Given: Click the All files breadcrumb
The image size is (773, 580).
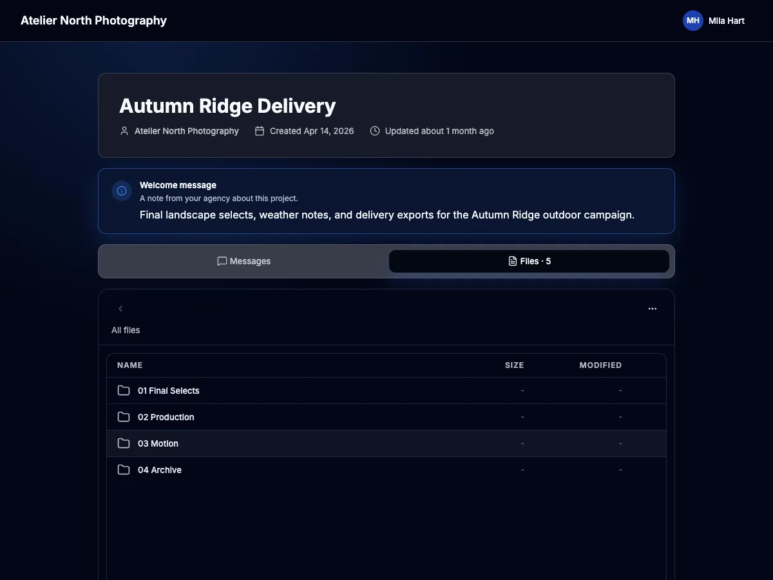Looking at the screenshot, I should (126, 330).
